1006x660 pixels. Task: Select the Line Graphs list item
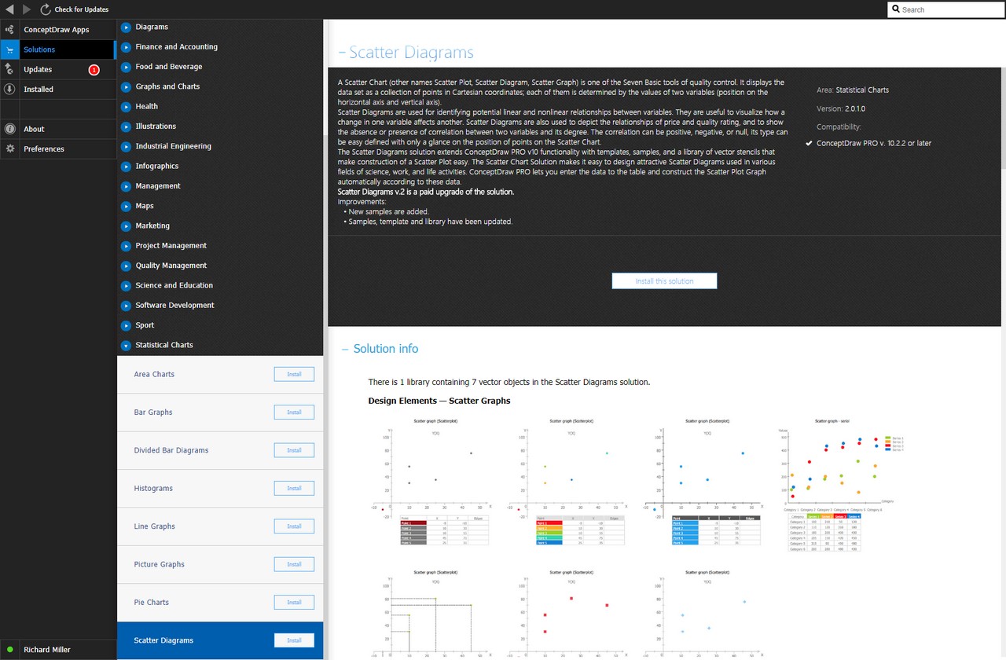220,526
